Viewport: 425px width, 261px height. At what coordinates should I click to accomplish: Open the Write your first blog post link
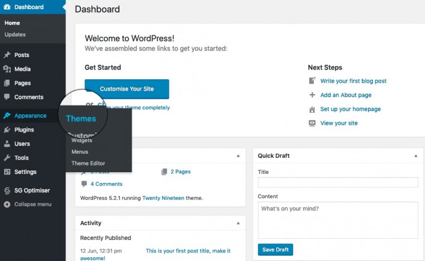click(353, 81)
